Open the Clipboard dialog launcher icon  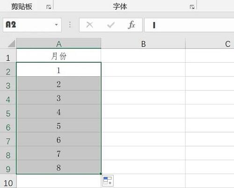coord(49,7)
